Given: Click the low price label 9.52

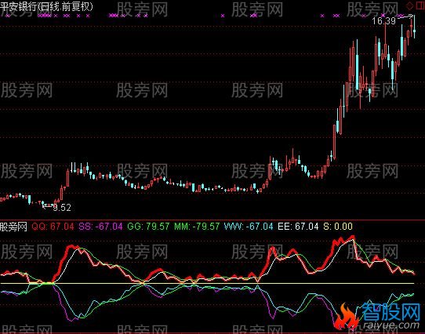Looking at the screenshot, I should coord(62,208).
